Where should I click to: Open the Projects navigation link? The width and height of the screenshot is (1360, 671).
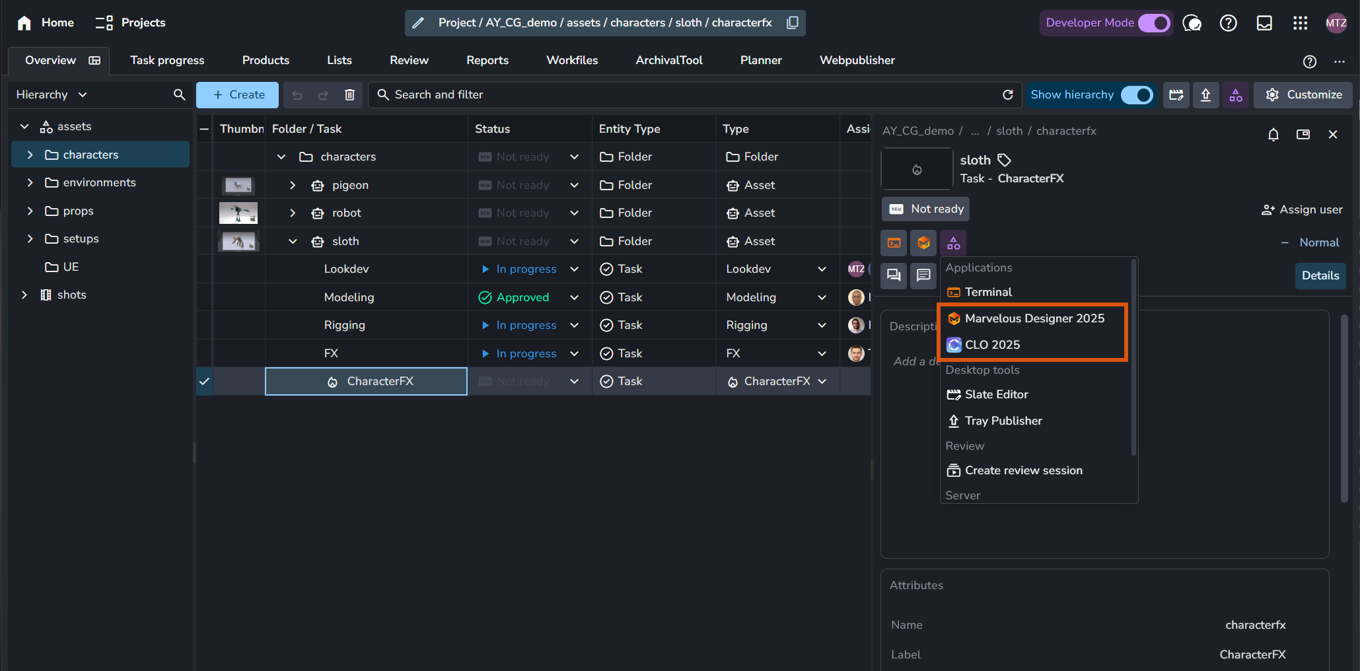(130, 23)
